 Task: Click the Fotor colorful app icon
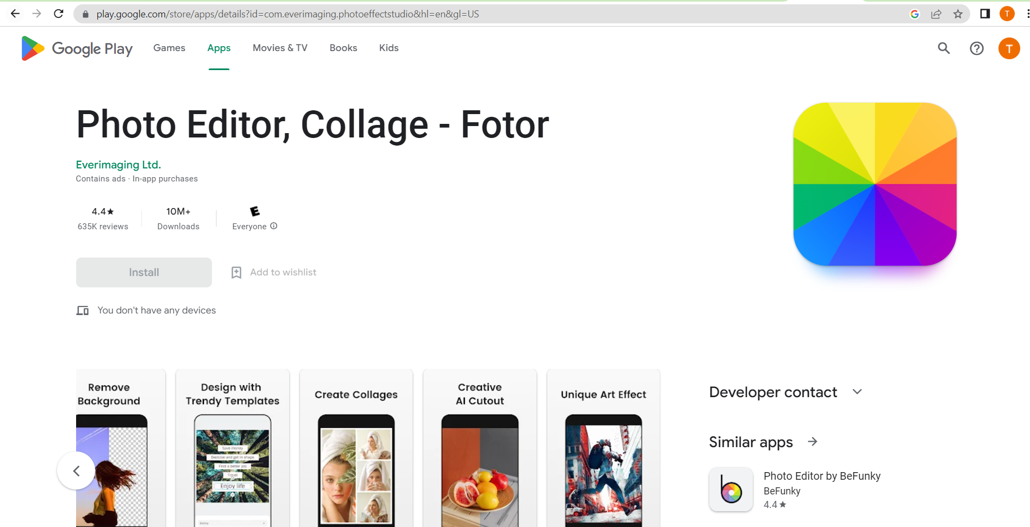pyautogui.click(x=875, y=184)
